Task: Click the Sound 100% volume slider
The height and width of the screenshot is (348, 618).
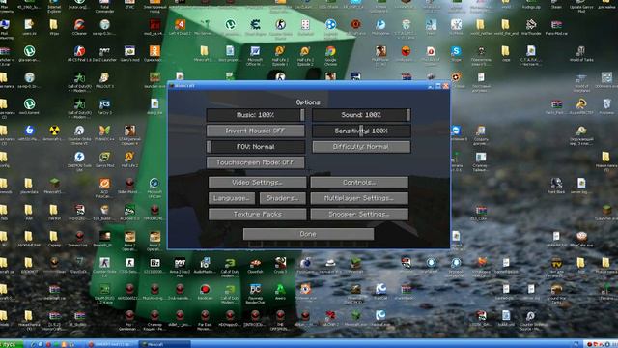Action: pyautogui.click(x=361, y=115)
